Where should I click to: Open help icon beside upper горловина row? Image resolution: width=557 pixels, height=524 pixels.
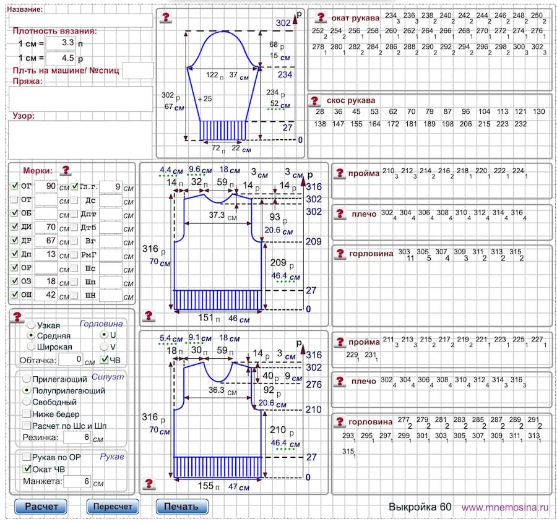(340, 254)
